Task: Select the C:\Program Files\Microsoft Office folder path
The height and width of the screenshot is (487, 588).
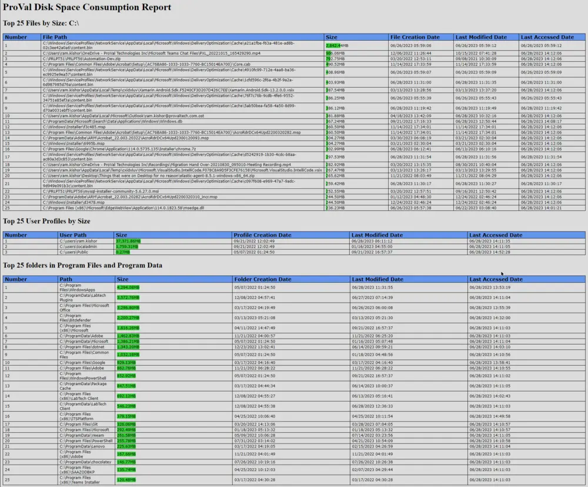Action: click(84, 308)
